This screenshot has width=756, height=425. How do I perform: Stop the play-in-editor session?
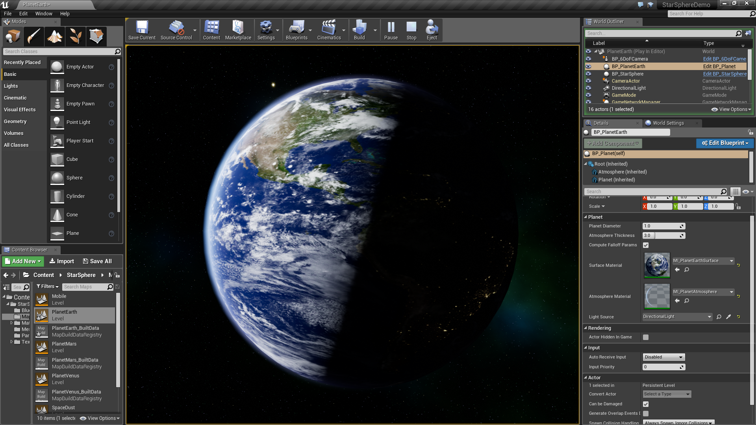[x=411, y=30]
